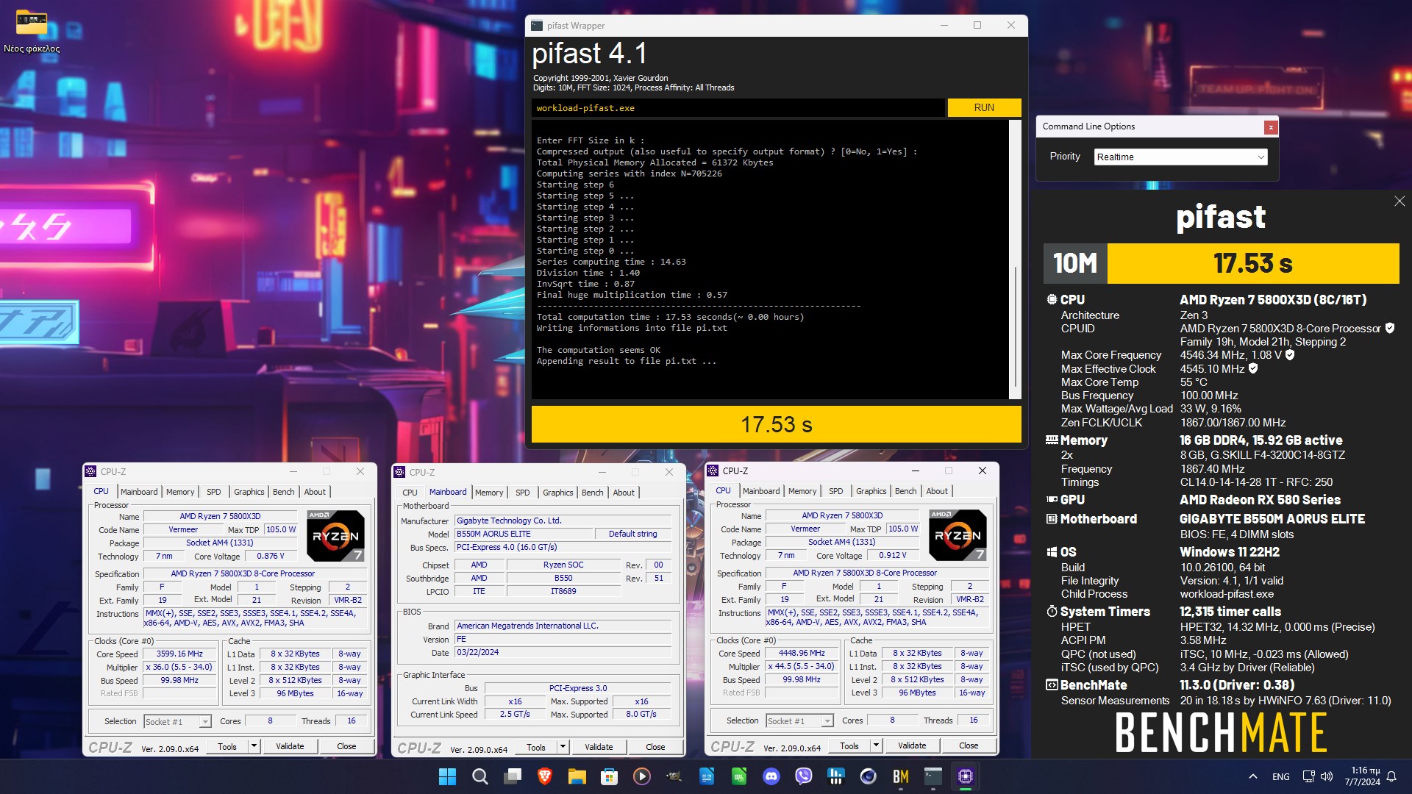
Task: Open Socket #1 selection in 4448.96 MHz CPU-Z
Action: click(x=799, y=720)
